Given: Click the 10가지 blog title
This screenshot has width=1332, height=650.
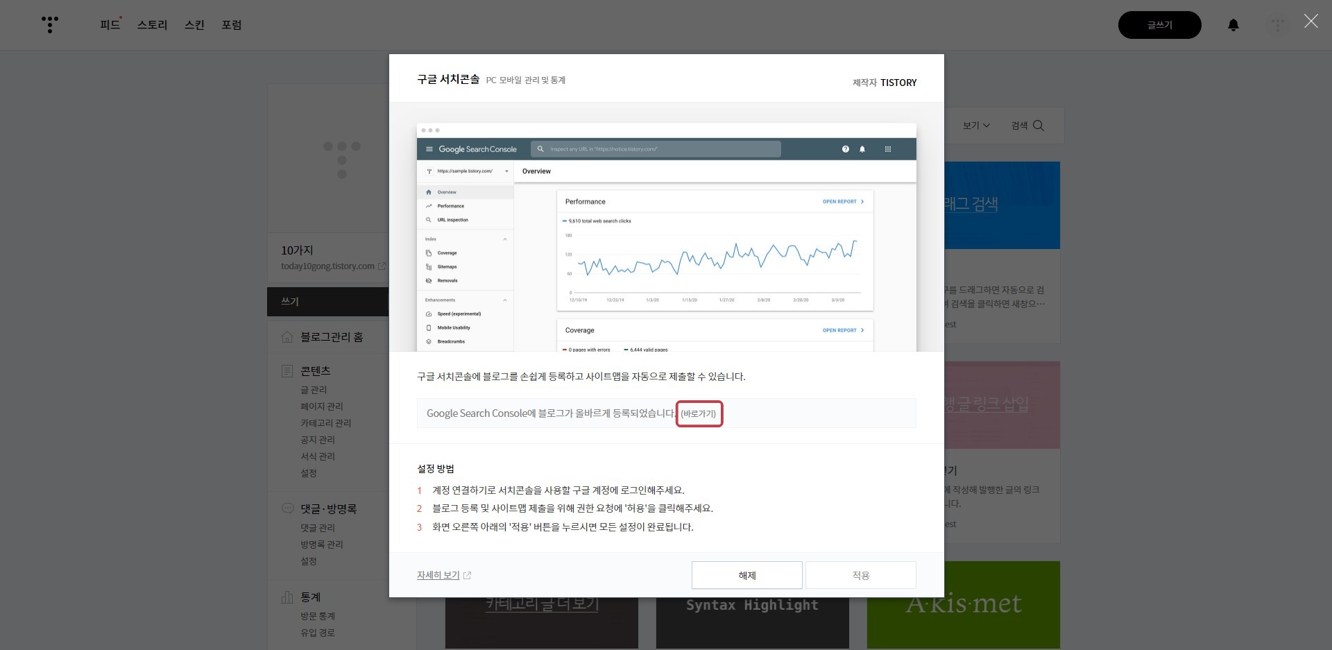Looking at the screenshot, I should pos(297,250).
